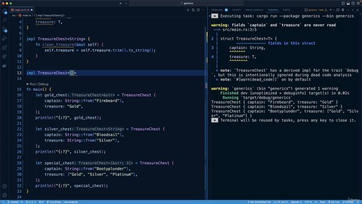Split the editor to the right

(199, 10)
